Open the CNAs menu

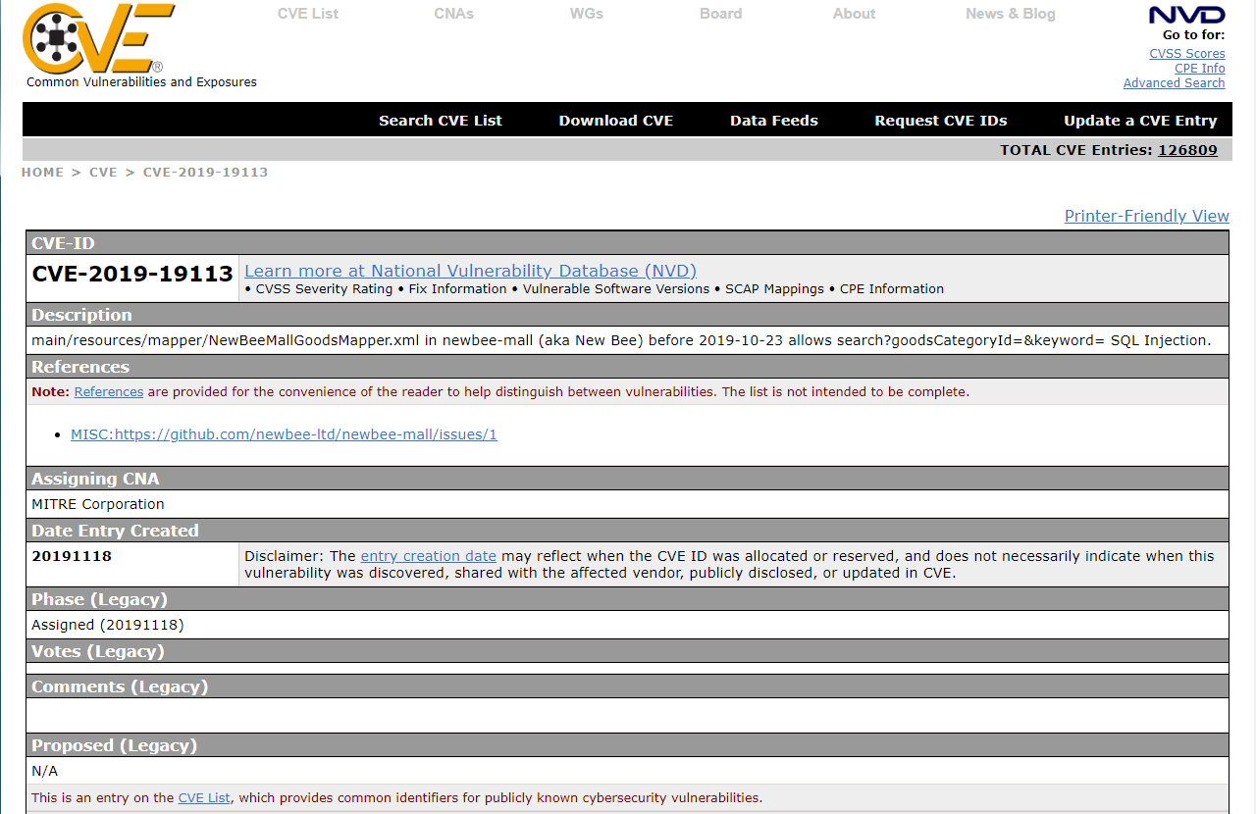(x=453, y=14)
